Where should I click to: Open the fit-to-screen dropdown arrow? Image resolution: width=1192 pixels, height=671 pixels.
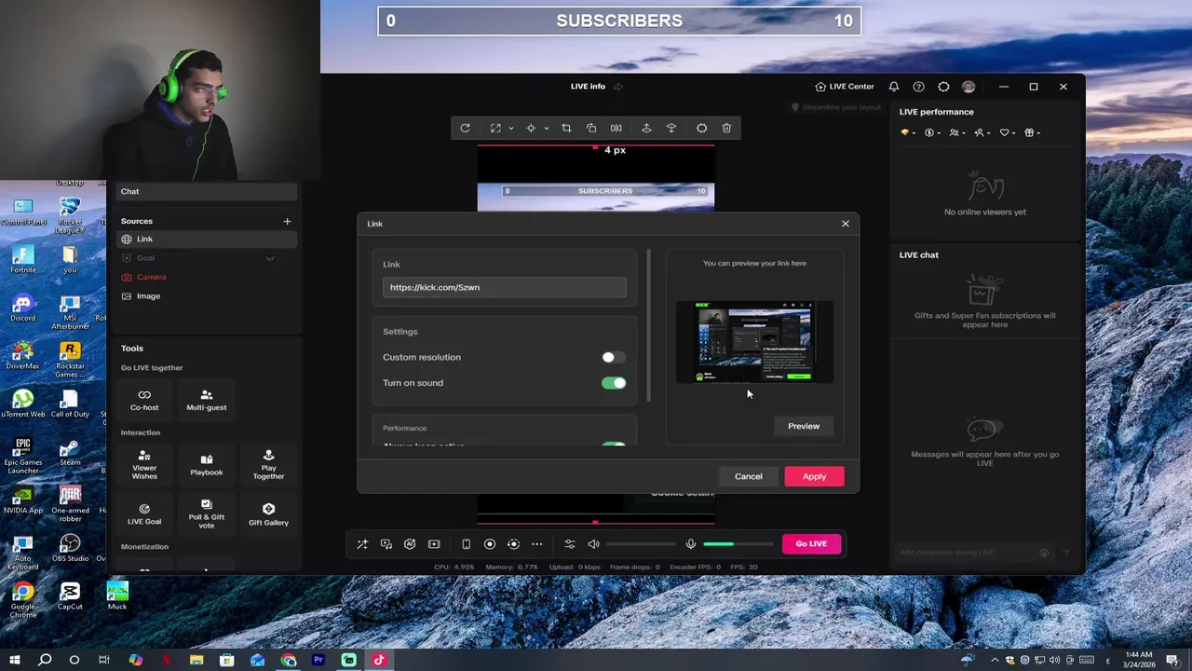tap(510, 129)
